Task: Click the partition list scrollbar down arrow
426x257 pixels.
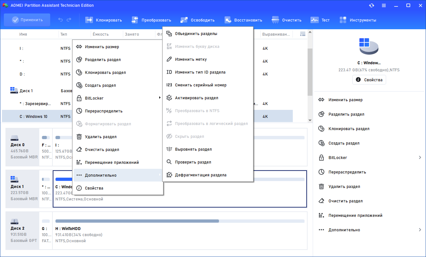Action: click(x=310, y=120)
